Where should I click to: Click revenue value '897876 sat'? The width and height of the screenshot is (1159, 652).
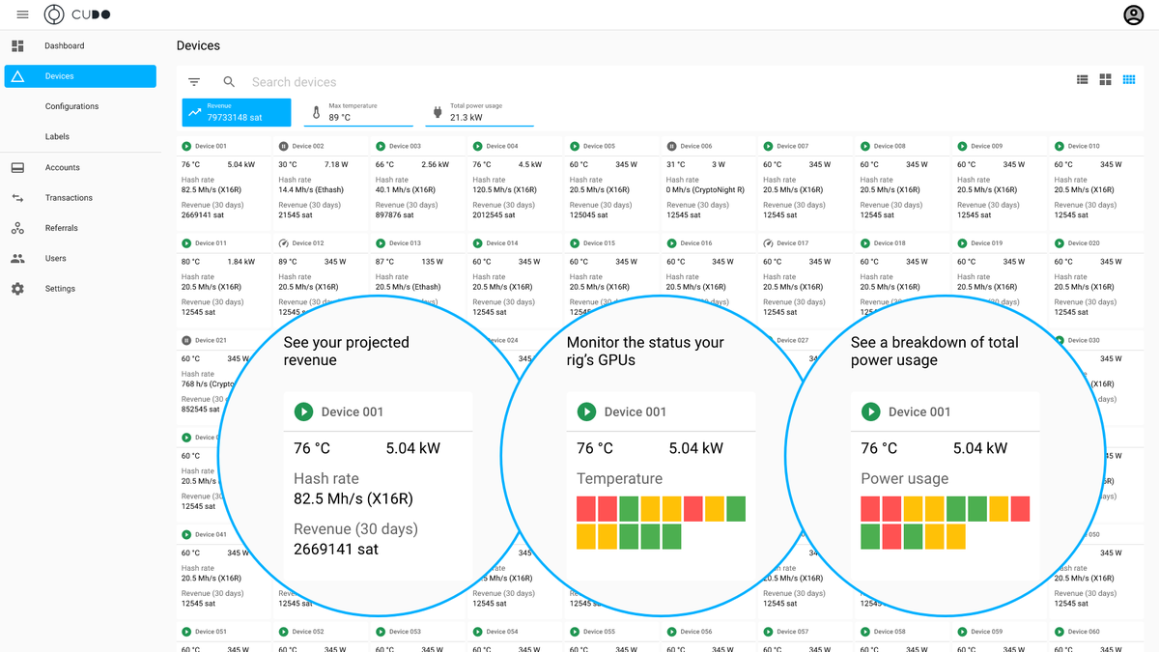point(394,215)
